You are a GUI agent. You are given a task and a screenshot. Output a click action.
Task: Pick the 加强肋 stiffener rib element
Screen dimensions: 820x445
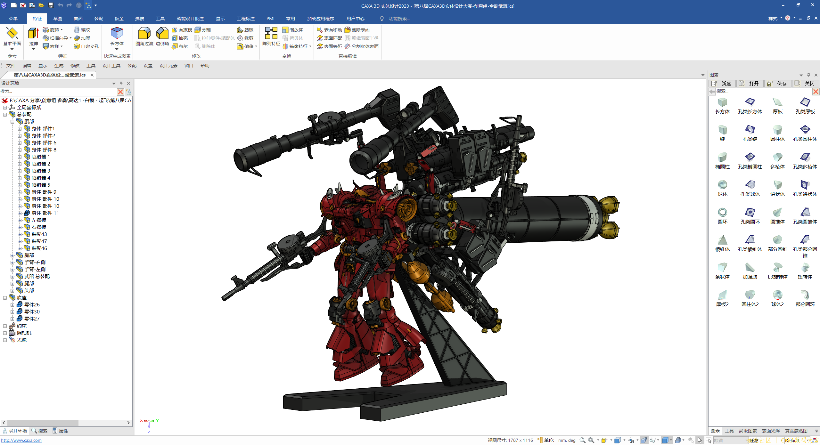tap(750, 271)
